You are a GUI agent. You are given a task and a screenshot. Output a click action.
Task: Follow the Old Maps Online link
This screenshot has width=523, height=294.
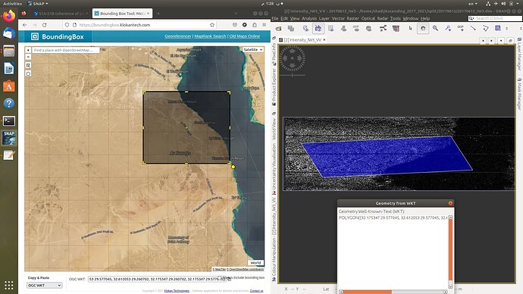pyautogui.click(x=245, y=36)
